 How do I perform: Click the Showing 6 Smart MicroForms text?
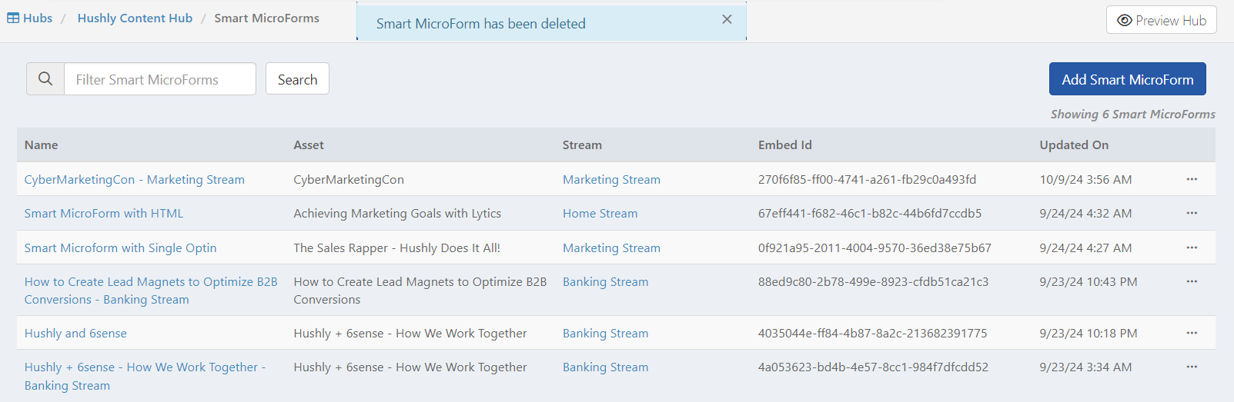click(1133, 115)
